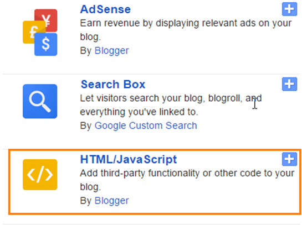This screenshot has width=302, height=225.
Task: Follow the Blogger author link under HTML/JavaScript
Action: pos(111,201)
